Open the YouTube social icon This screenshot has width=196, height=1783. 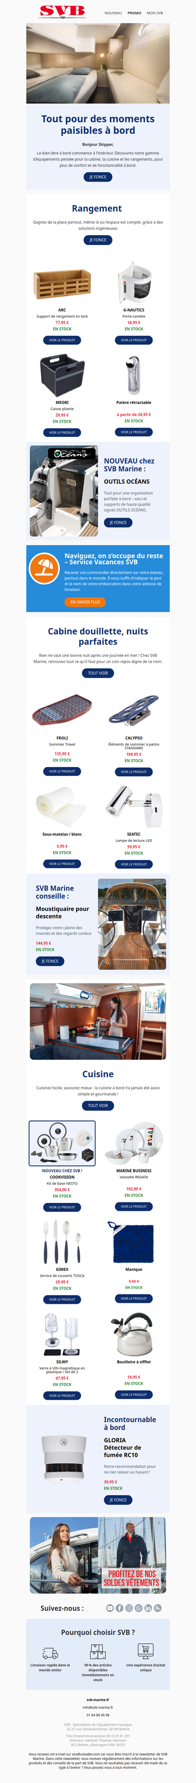110,1608
